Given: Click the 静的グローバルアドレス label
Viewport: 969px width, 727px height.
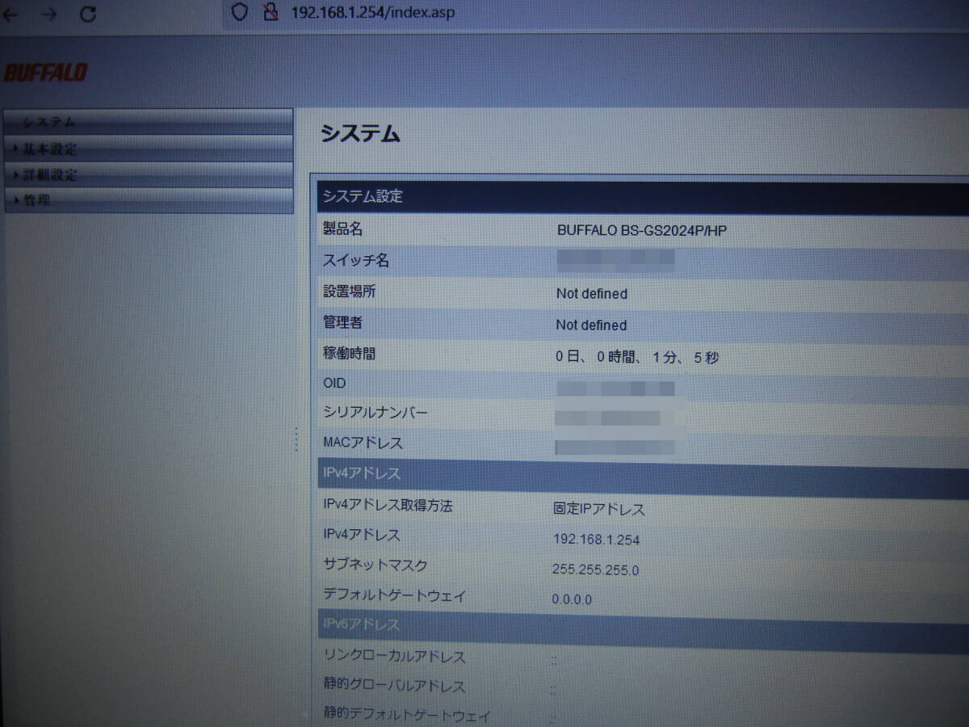Looking at the screenshot, I should click(394, 686).
